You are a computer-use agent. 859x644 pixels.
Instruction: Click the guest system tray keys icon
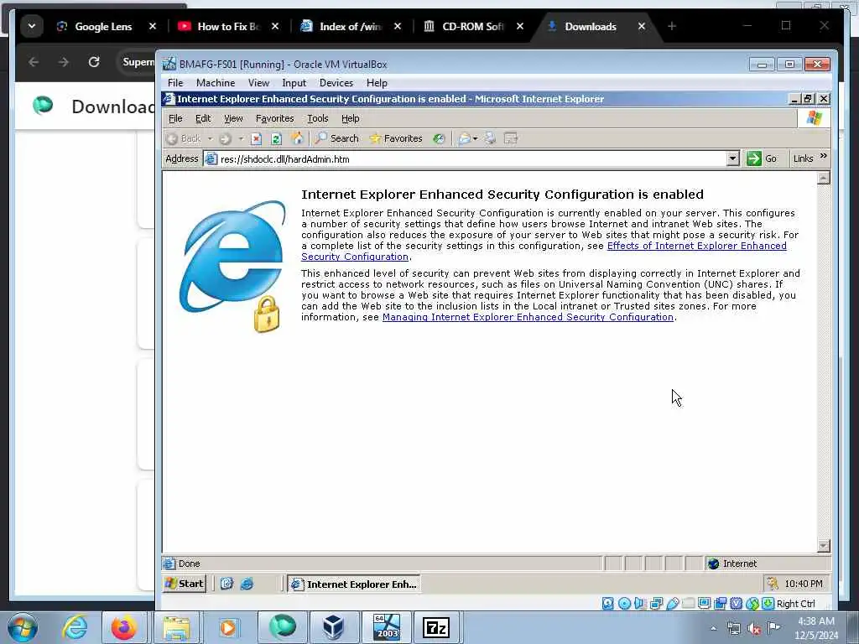773,584
